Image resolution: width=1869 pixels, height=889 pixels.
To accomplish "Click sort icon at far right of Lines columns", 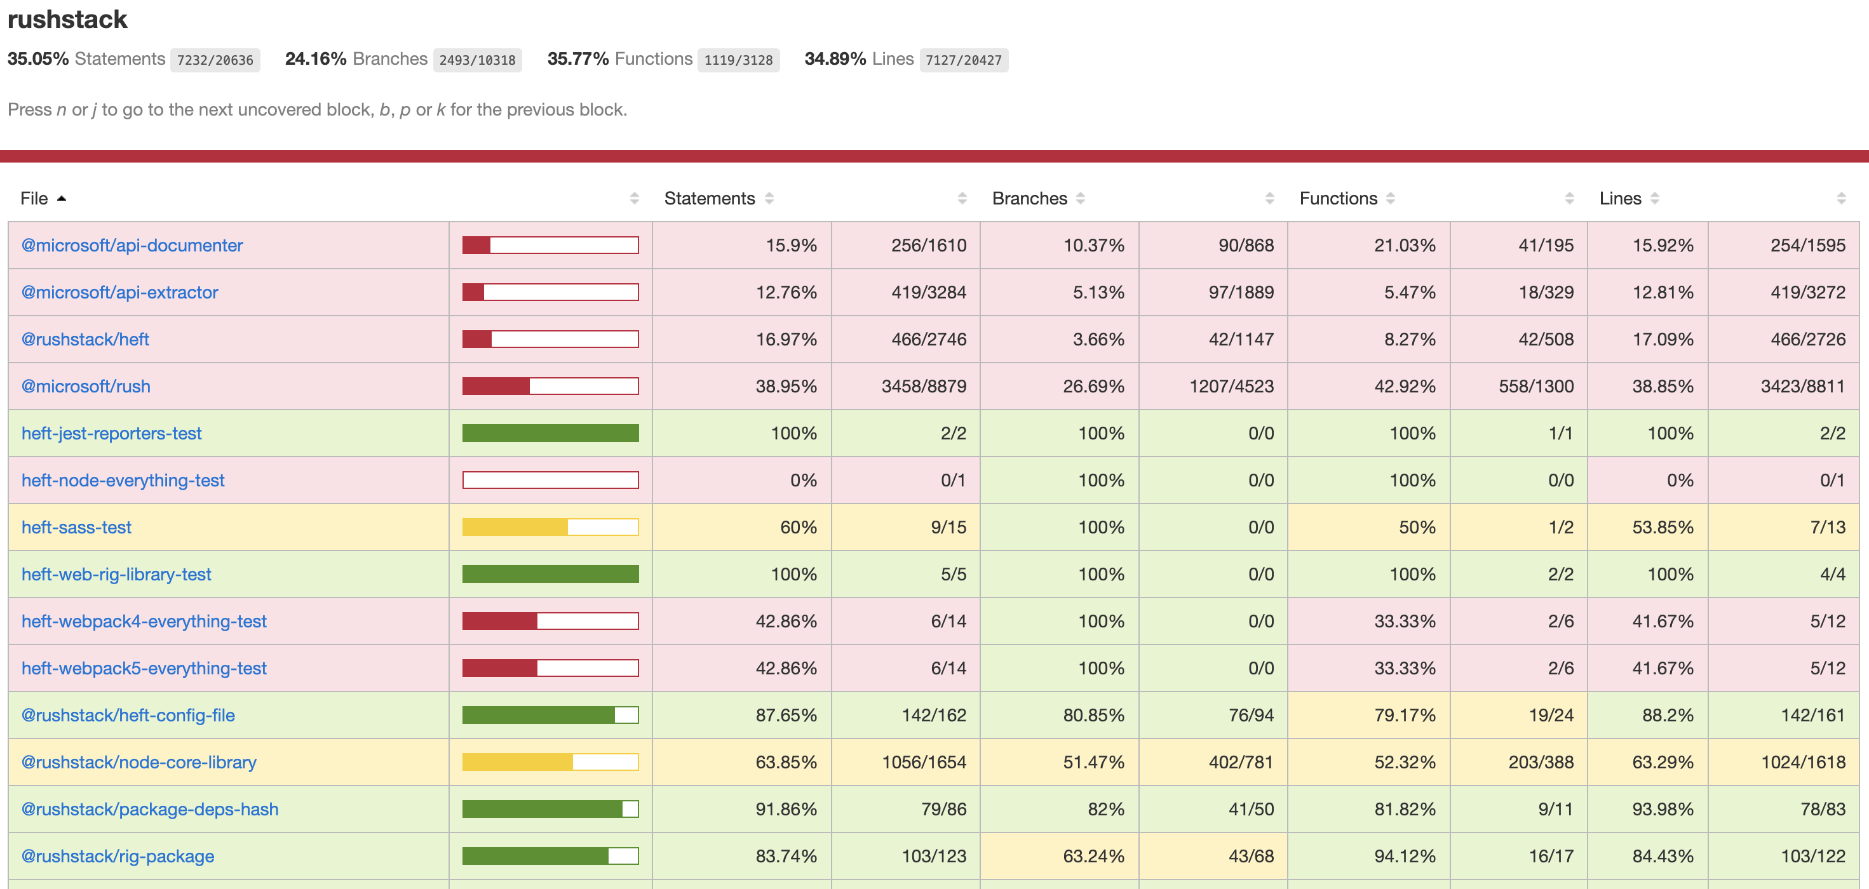I will click(x=1840, y=198).
